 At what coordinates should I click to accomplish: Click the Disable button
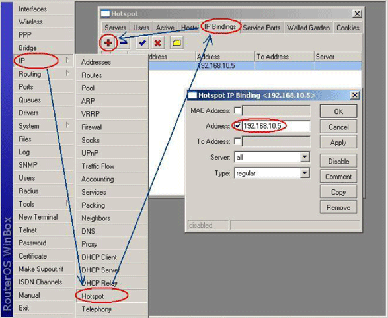coord(338,161)
